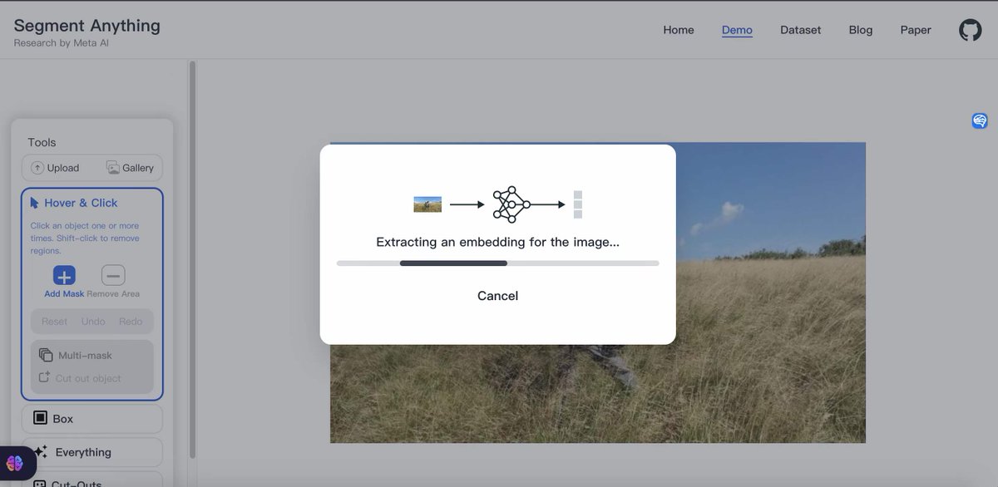998x487 pixels.
Task: Select the Everything sparkle icon
Action: click(41, 452)
